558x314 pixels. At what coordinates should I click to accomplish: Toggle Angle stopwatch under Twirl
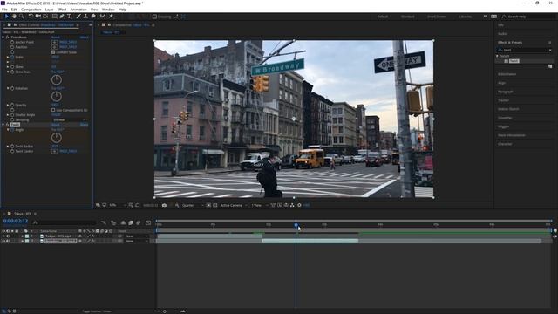[x=12, y=130]
